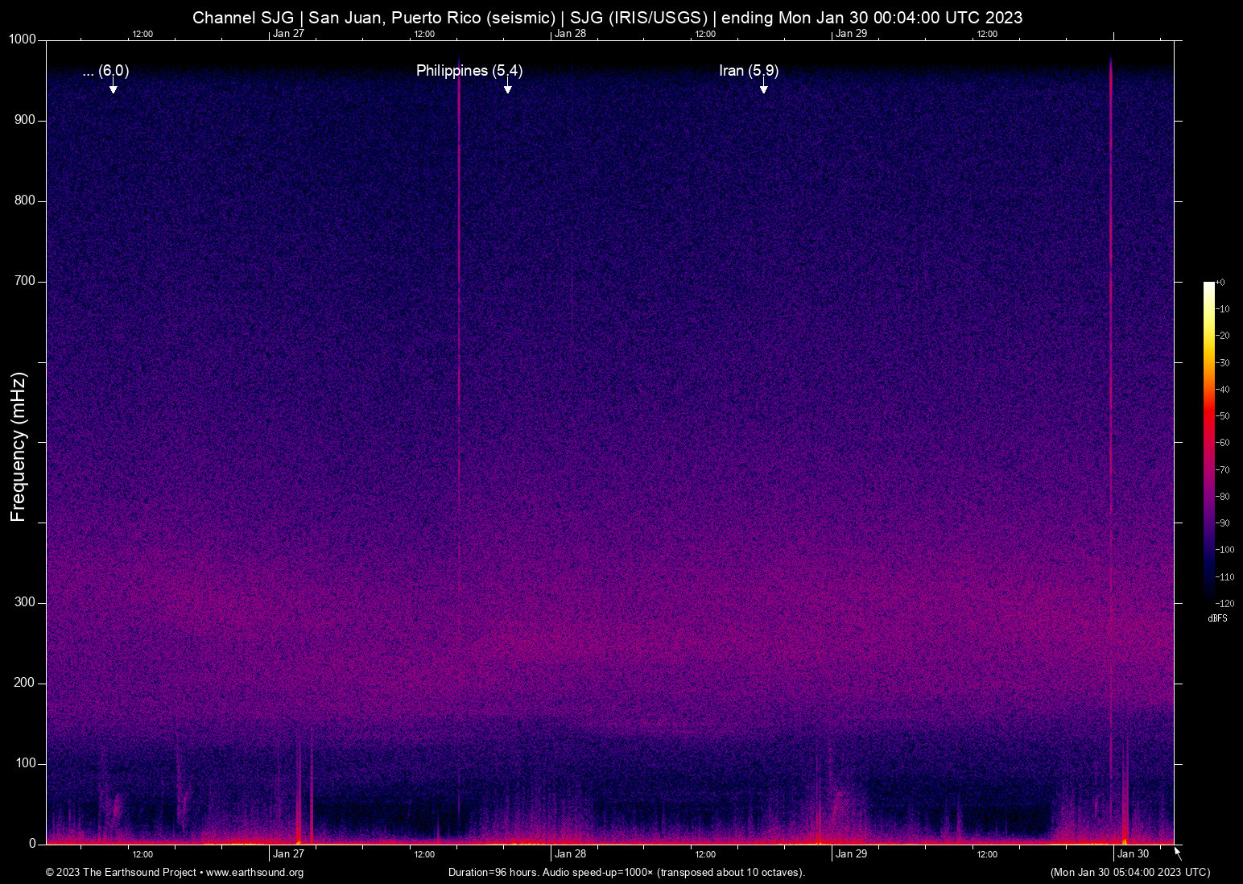Click the Jan 28 label on the top axis
This screenshot has height=884, width=1243.
click(570, 33)
